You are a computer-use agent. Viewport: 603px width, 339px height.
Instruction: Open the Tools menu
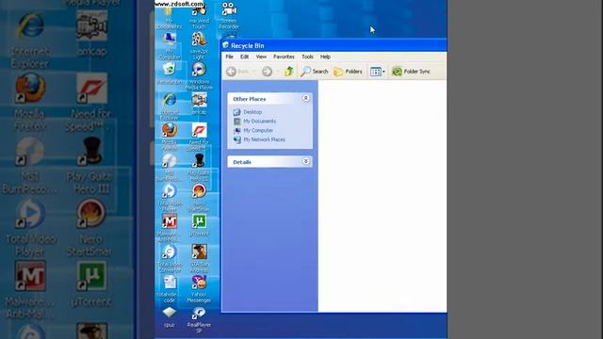(x=307, y=56)
